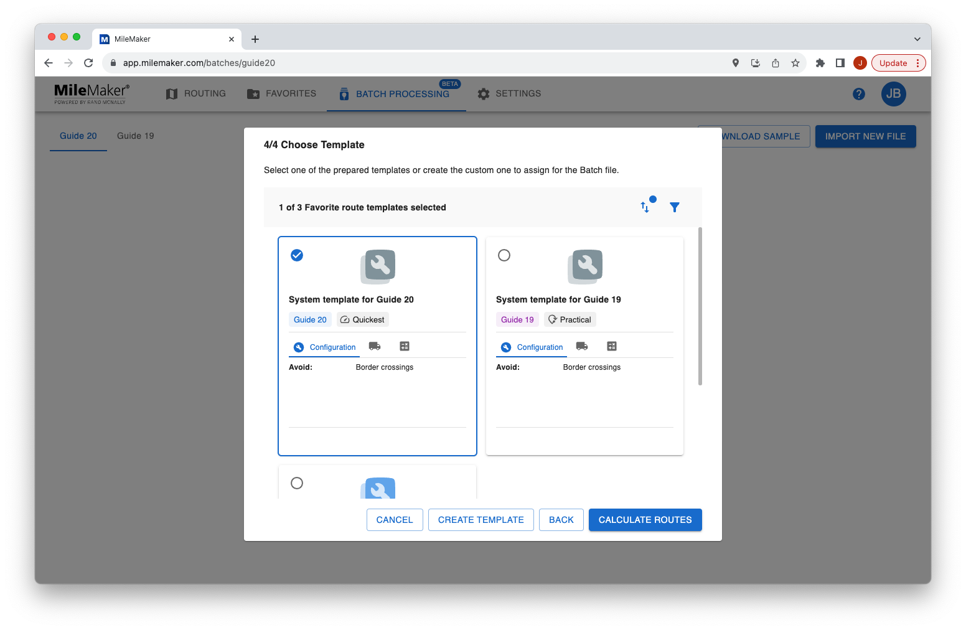Open calculator tab in Guide 19 template

(612, 346)
